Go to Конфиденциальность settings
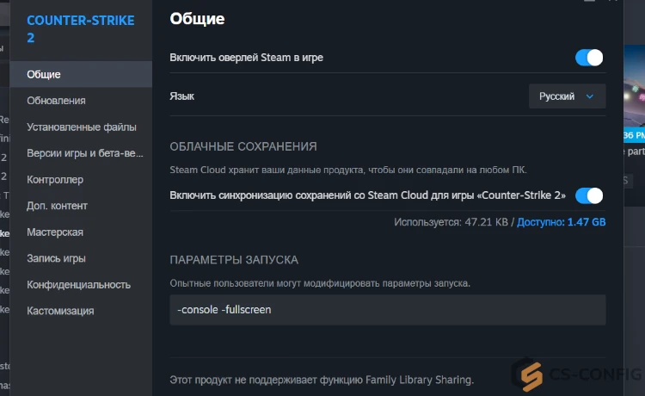This screenshot has width=645, height=396. pos(78,285)
